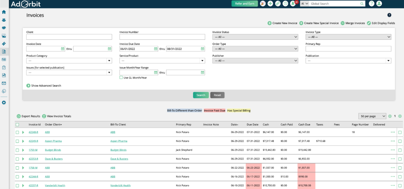Click the Invoice Number input field
The height and width of the screenshot is (189, 404).
pos(162,37)
